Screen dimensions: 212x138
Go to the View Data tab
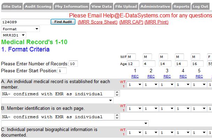tap(102, 6)
